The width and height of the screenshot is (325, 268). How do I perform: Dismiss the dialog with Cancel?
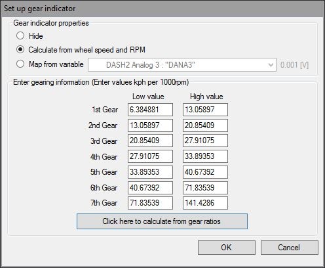click(290, 248)
